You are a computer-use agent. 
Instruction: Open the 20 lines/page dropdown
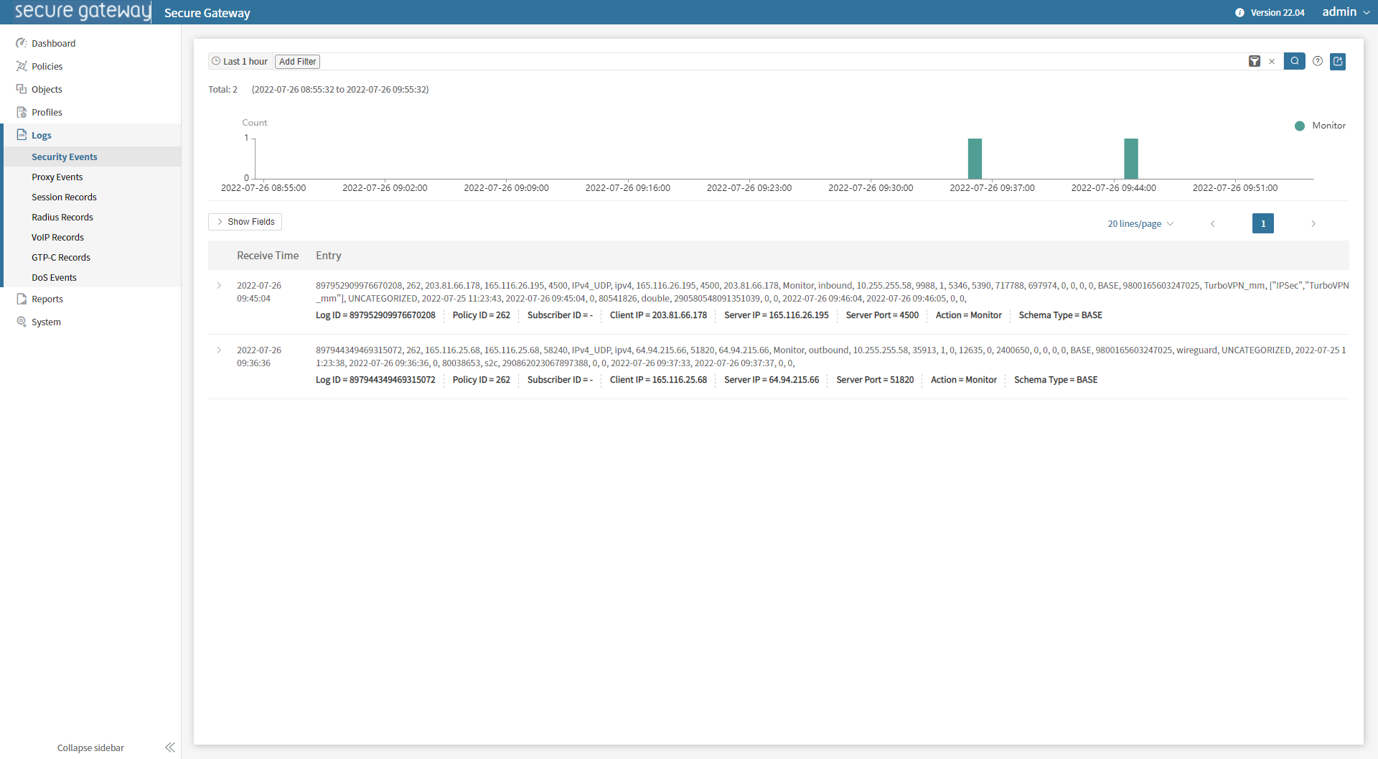coord(1140,224)
